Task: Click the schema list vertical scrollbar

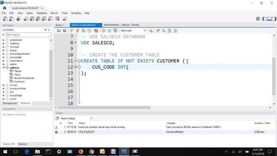Action: pos(51,73)
